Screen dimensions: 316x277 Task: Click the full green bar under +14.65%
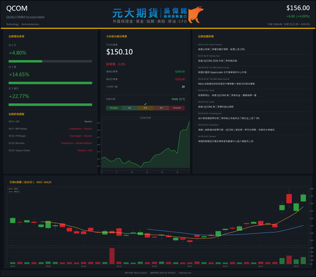coord(51,83)
